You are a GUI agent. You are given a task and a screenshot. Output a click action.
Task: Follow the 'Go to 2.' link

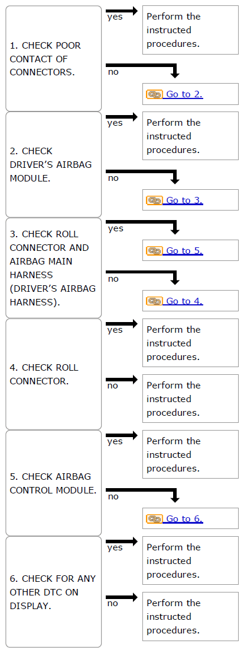click(x=183, y=94)
